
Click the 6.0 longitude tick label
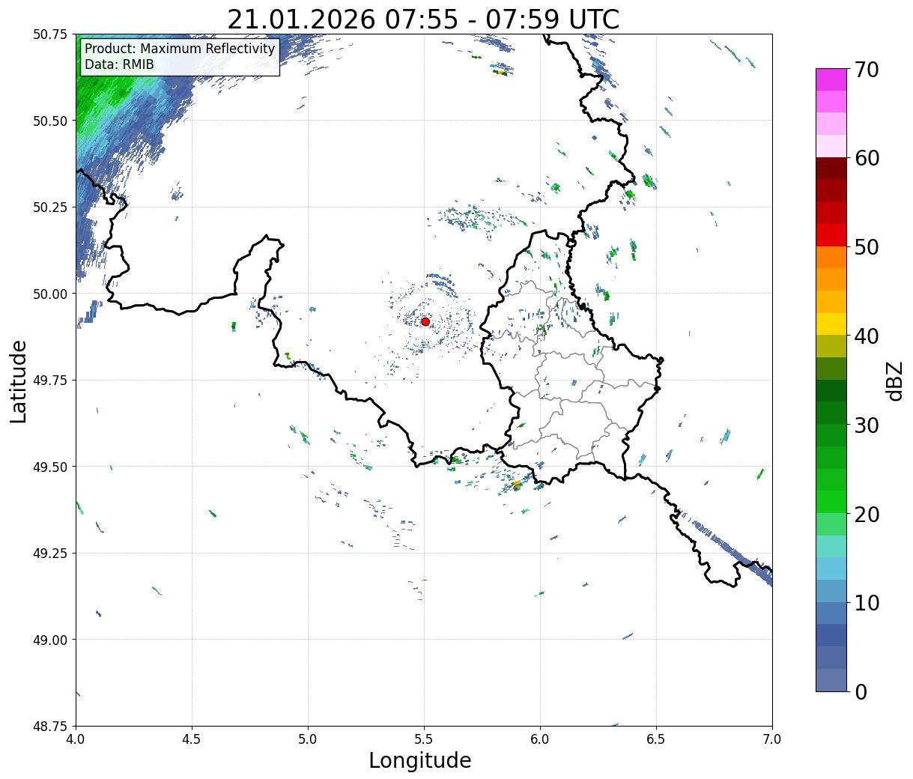pos(540,739)
